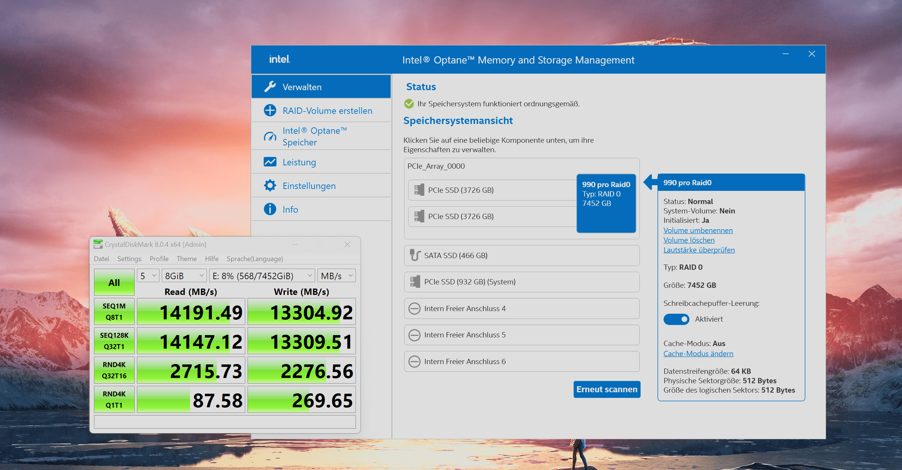This screenshot has height=470, width=902.
Task: Click the PCIe_Array_0000 label
Action: pos(436,166)
